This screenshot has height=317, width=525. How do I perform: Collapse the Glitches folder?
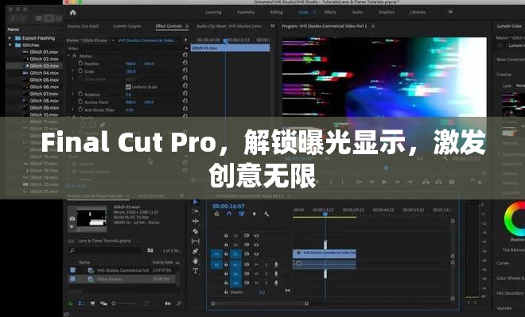coord(10,44)
